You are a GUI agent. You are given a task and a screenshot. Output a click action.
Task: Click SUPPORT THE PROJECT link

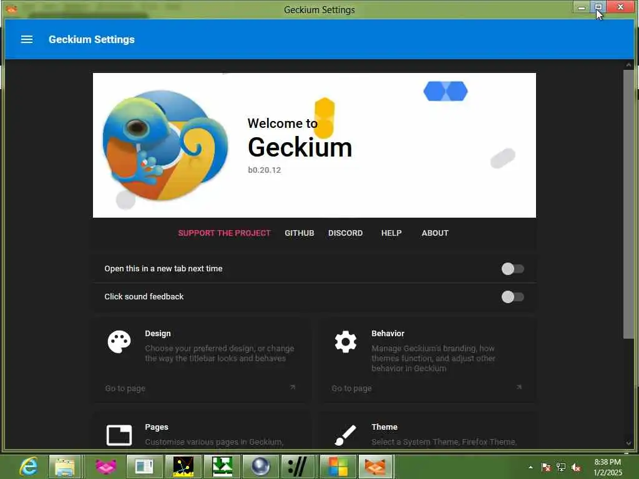[224, 233]
